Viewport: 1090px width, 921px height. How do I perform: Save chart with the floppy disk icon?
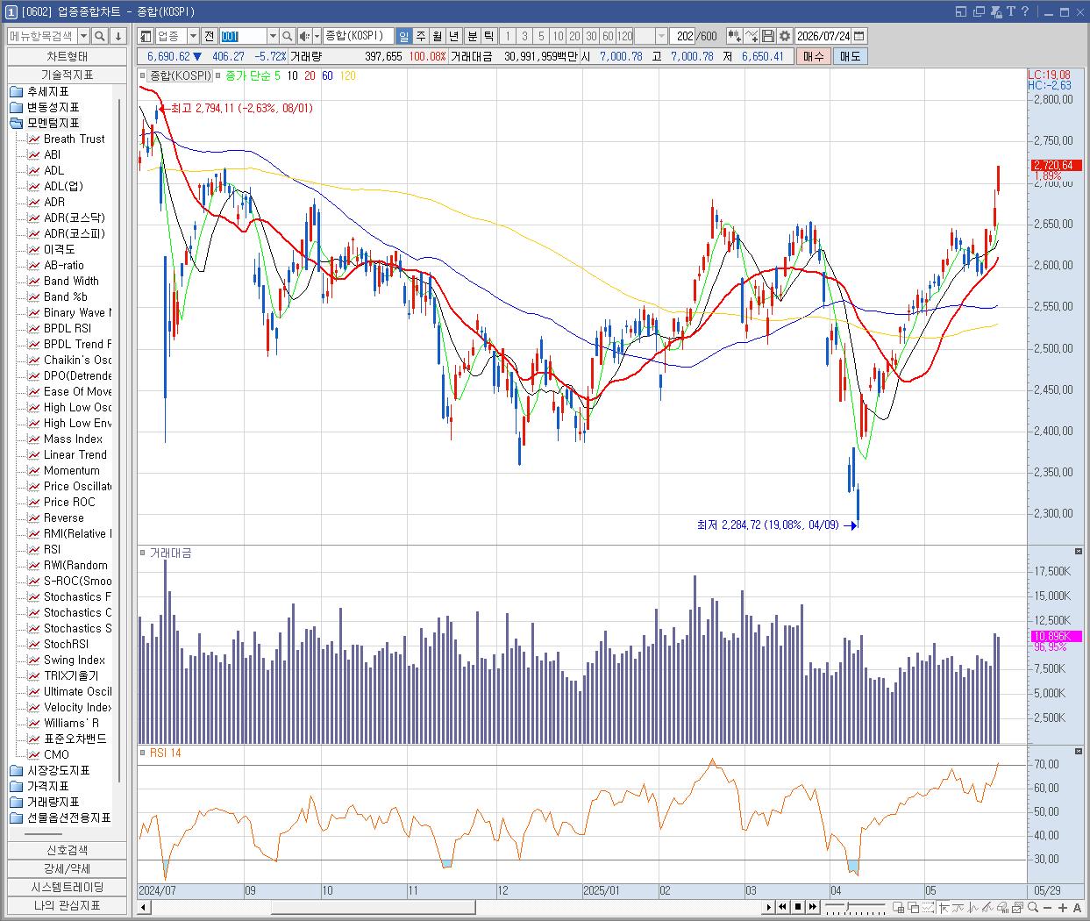click(768, 36)
